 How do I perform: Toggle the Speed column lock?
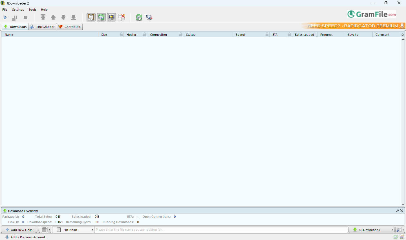267,34
